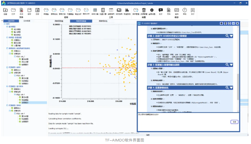Click the 发送 send button in the assistant
251x144 pixels.
pos(234,122)
